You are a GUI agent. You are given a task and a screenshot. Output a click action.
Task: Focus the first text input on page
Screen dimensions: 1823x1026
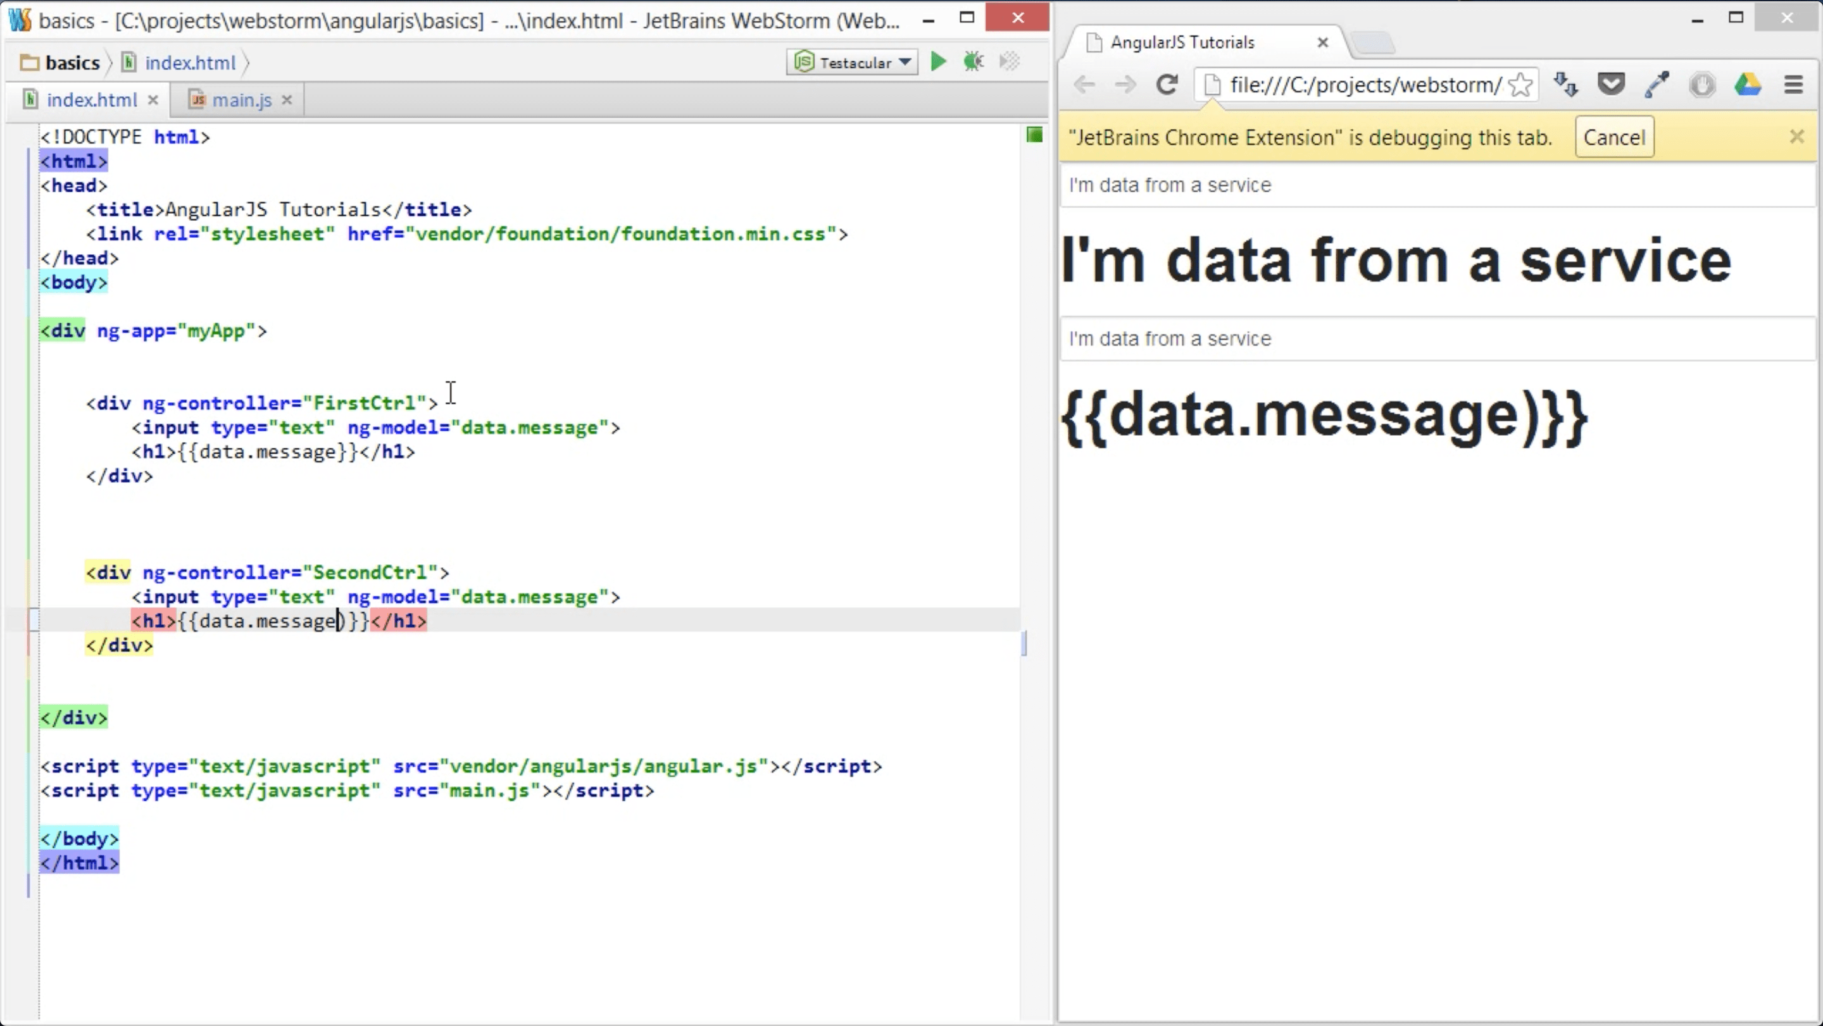coord(1439,186)
